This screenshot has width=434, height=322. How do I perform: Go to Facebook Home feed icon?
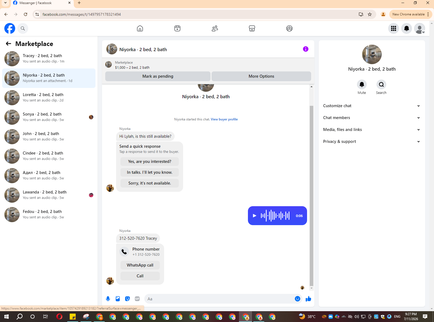140,28
